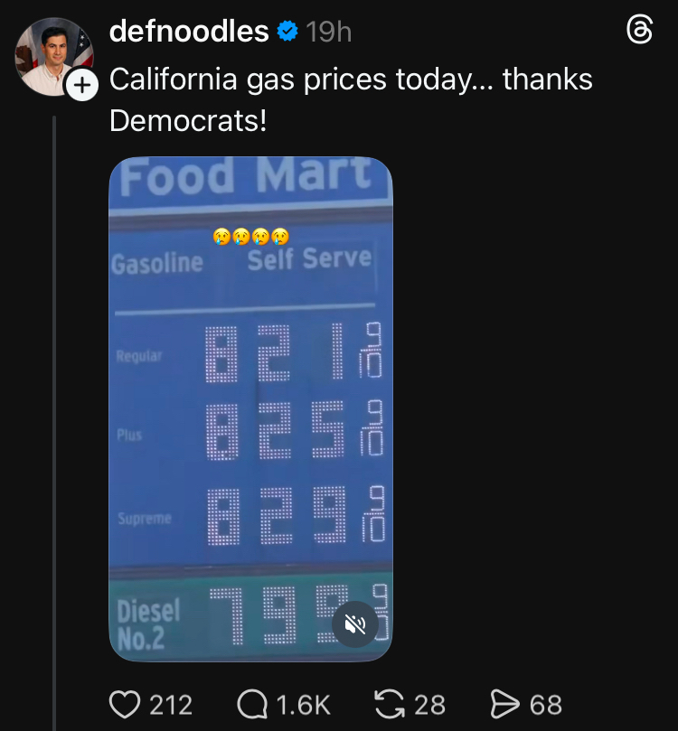The image size is (678, 731).
Task: Unmute the video with the speaker icon
Action: tap(355, 623)
